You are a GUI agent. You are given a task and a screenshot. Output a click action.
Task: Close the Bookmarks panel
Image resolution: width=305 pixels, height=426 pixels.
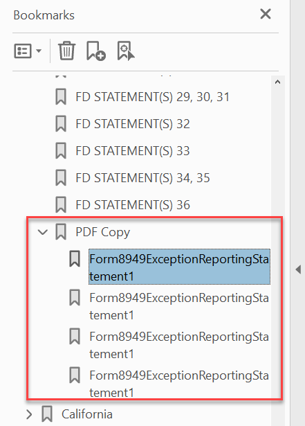(266, 14)
